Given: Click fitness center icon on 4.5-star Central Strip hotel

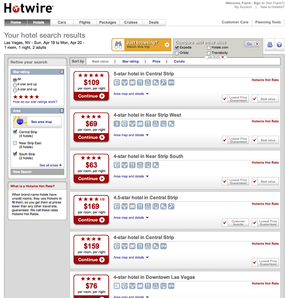Looking at the screenshot, I should (x=124, y=206).
